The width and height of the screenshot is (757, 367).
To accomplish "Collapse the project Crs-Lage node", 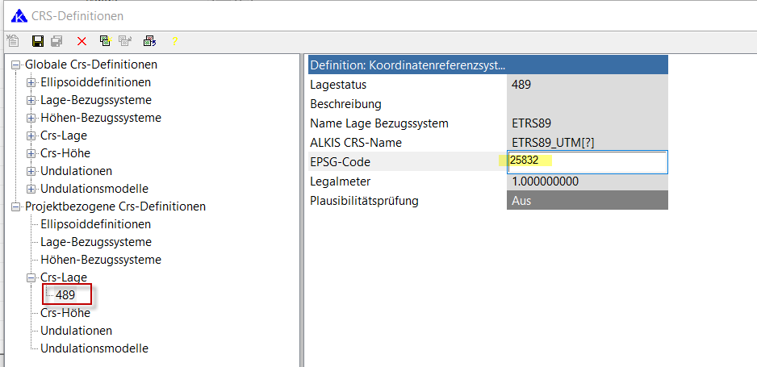I will pyautogui.click(x=31, y=277).
